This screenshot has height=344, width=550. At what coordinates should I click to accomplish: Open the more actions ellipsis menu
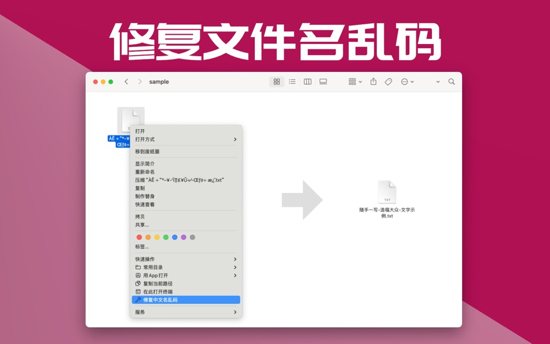pyautogui.click(x=407, y=82)
